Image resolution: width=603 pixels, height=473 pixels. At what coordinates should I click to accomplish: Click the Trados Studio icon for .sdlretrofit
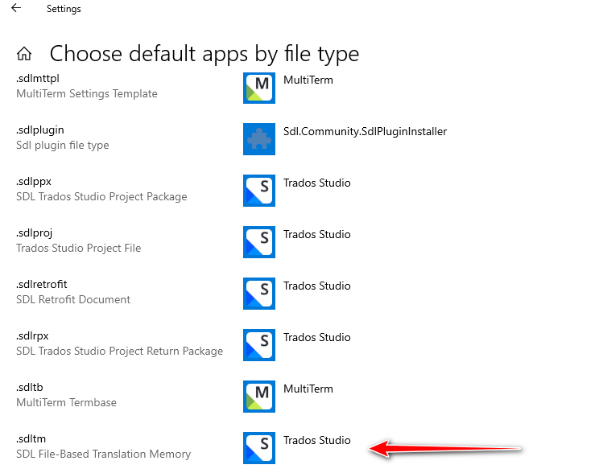click(x=258, y=294)
